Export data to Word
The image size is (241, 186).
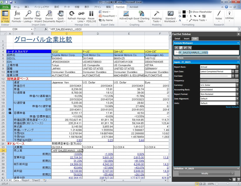tap(105, 12)
